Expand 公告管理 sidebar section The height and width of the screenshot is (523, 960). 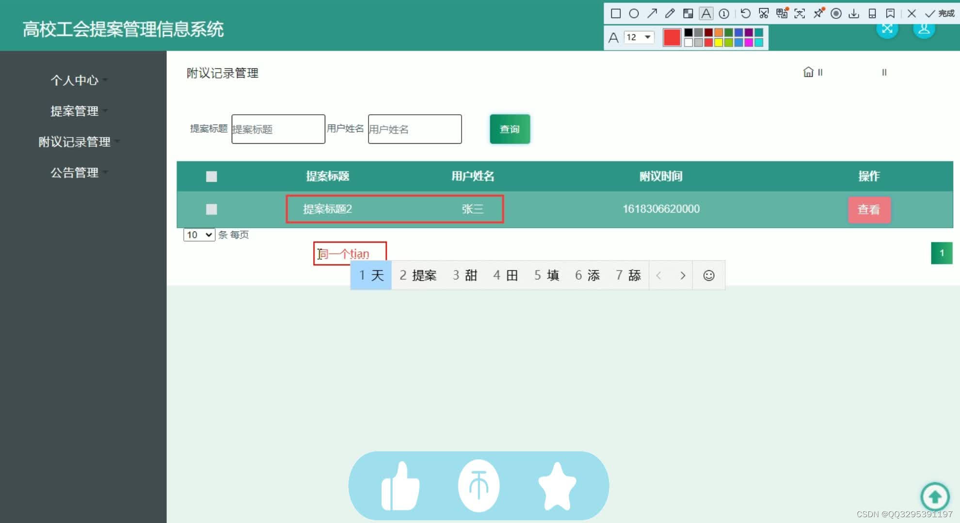pyautogui.click(x=76, y=171)
